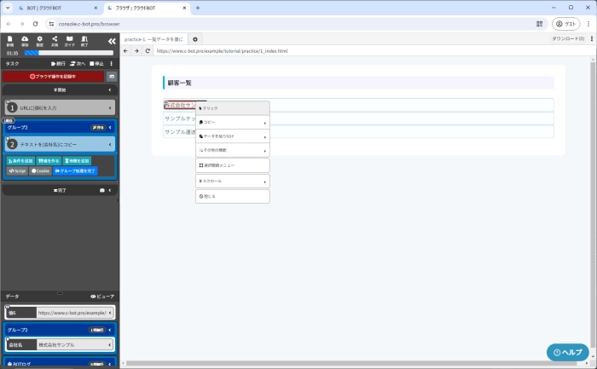
Task: Choose 閉じる in the context menu
Action: [x=232, y=196]
